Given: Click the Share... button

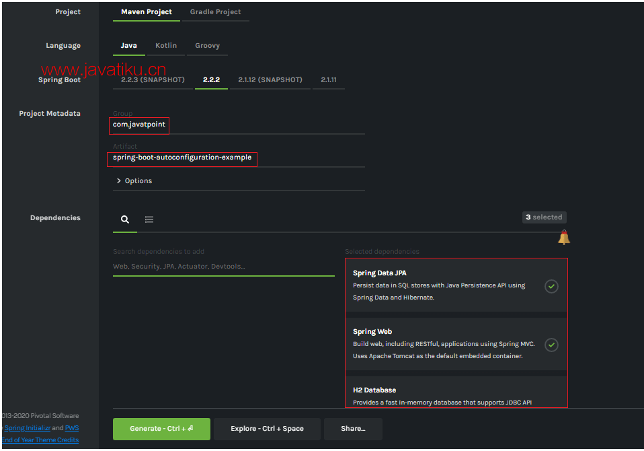Looking at the screenshot, I should [x=353, y=429].
